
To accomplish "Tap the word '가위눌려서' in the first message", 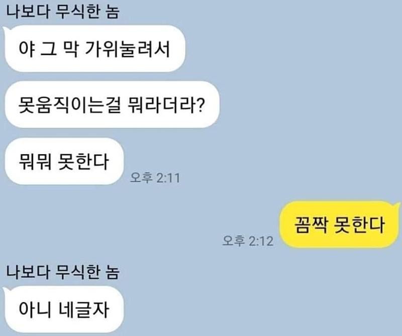I will point(127,49).
